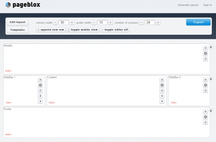Split the Footer block

point(205,122)
